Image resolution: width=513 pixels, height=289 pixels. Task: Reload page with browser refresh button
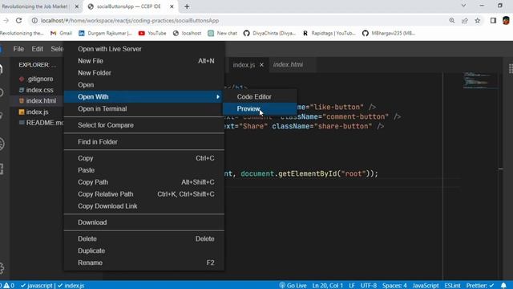coord(18,20)
